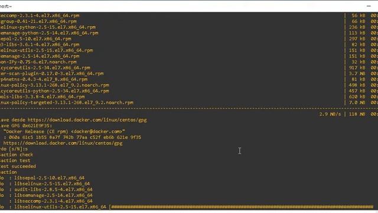Viewport: 378px width, 213px height.
Task: Click the 2.9 MB/s download speed
Action: (x=330, y=114)
